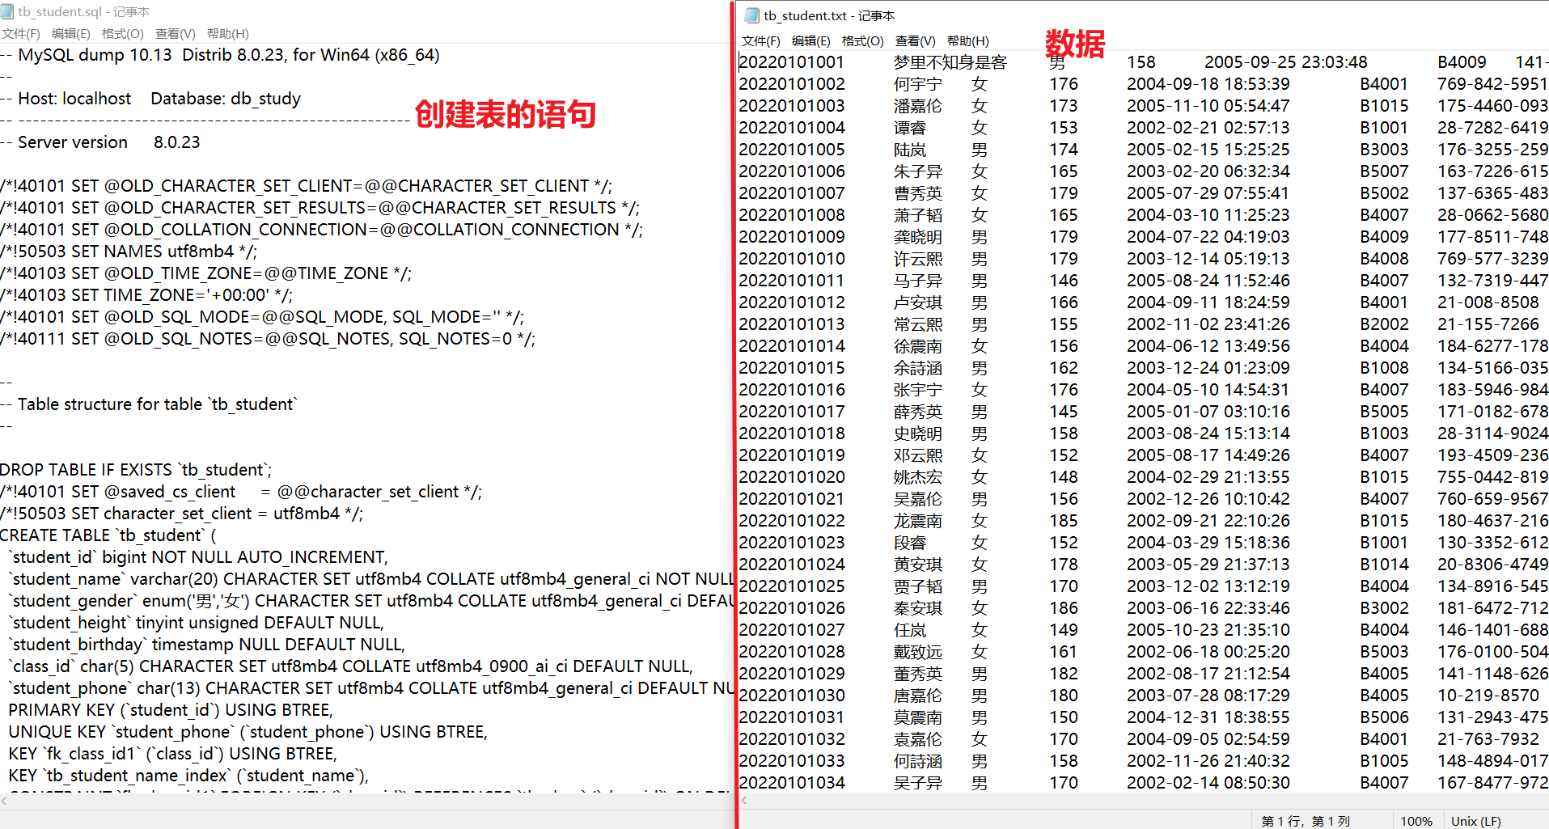Click height value 162 in 余詩涵's row
This screenshot has width=1549, height=829.
point(1064,368)
